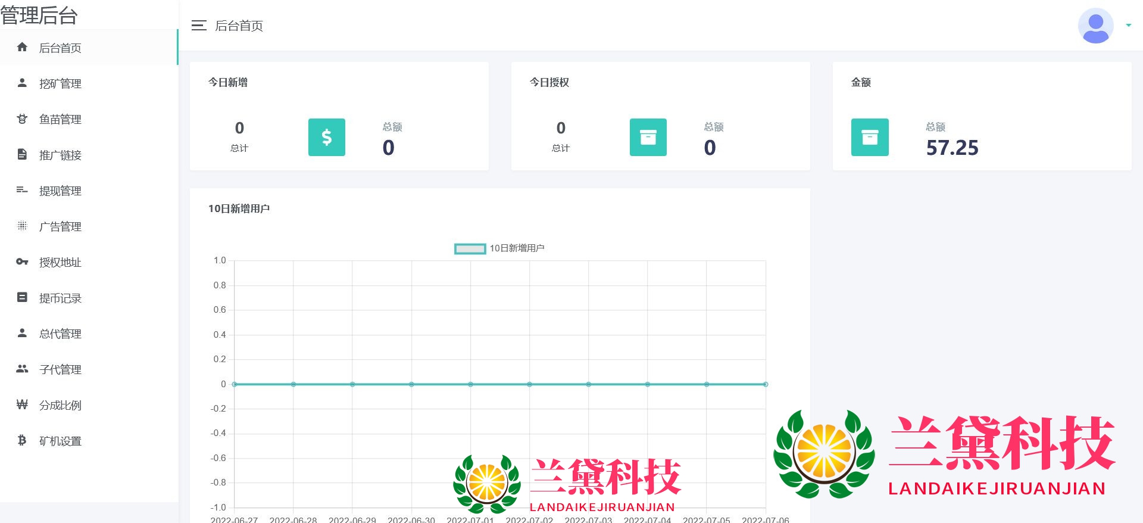Screen dimensions: 1143x523
Task: Click the user avatar icon
Action: tap(1095, 26)
